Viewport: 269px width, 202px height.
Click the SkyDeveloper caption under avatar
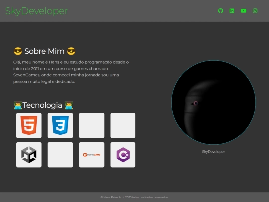[x=213, y=152]
